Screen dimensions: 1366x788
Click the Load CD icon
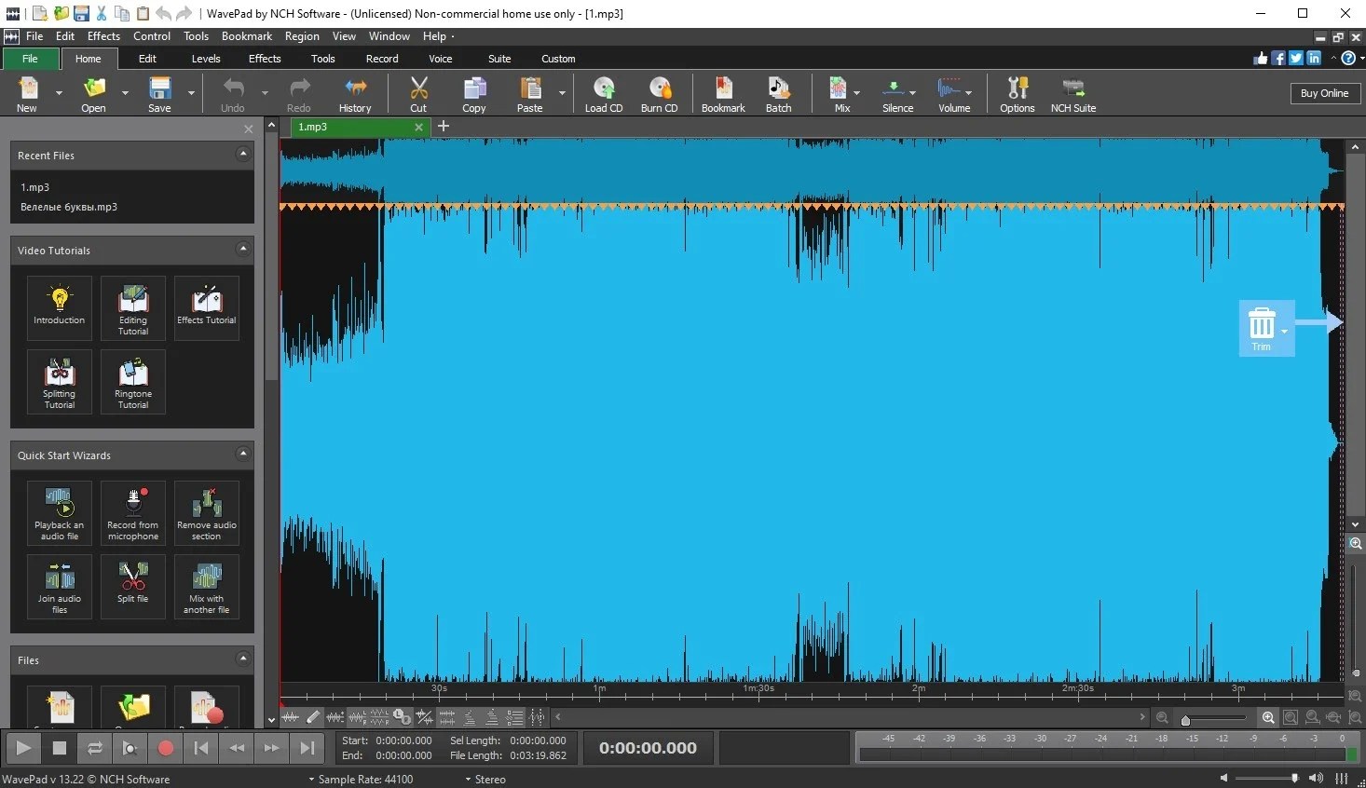[x=603, y=93]
